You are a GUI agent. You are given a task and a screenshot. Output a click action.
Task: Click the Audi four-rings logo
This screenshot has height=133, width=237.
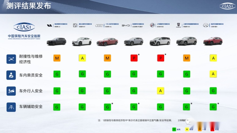[99, 25]
